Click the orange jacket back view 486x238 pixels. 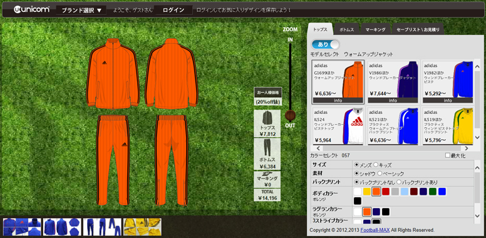pos(172,74)
